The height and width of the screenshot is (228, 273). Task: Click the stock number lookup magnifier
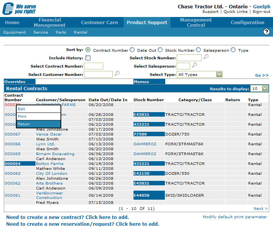[x=206, y=57]
